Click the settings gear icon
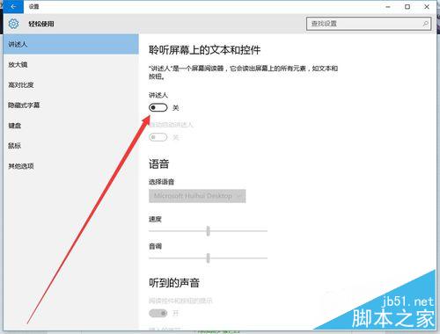 click(x=13, y=24)
